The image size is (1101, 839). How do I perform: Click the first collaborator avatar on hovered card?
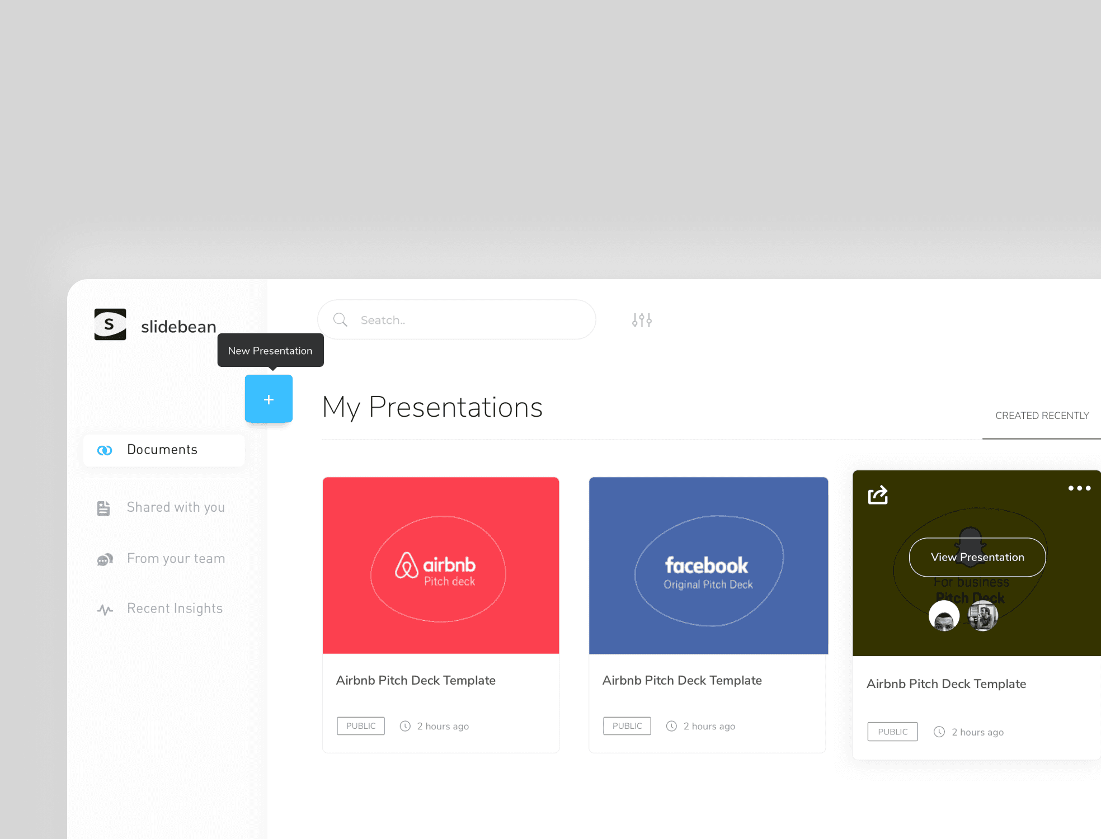coord(944,616)
